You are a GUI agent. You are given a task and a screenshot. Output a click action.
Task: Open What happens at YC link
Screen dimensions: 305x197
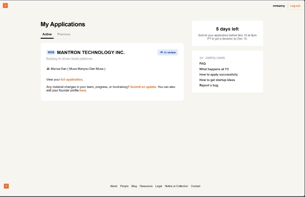point(214,69)
